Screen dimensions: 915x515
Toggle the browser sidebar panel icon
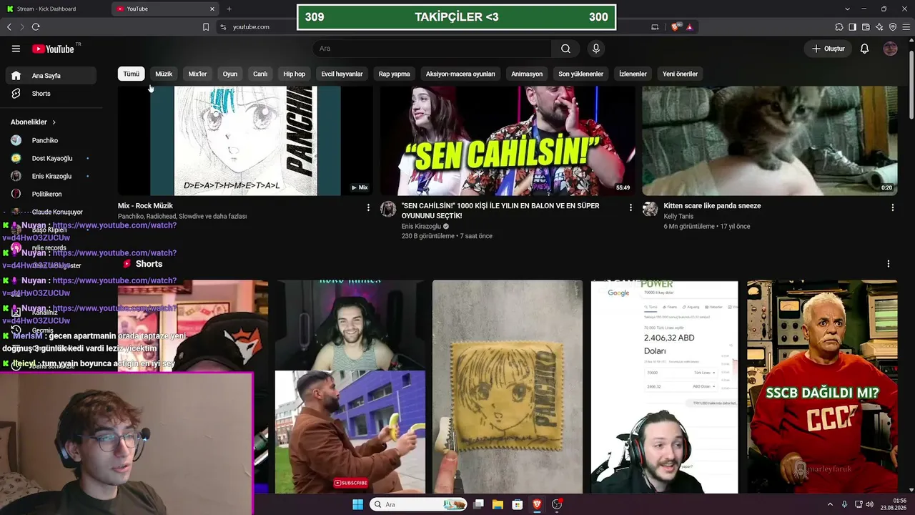(x=852, y=27)
